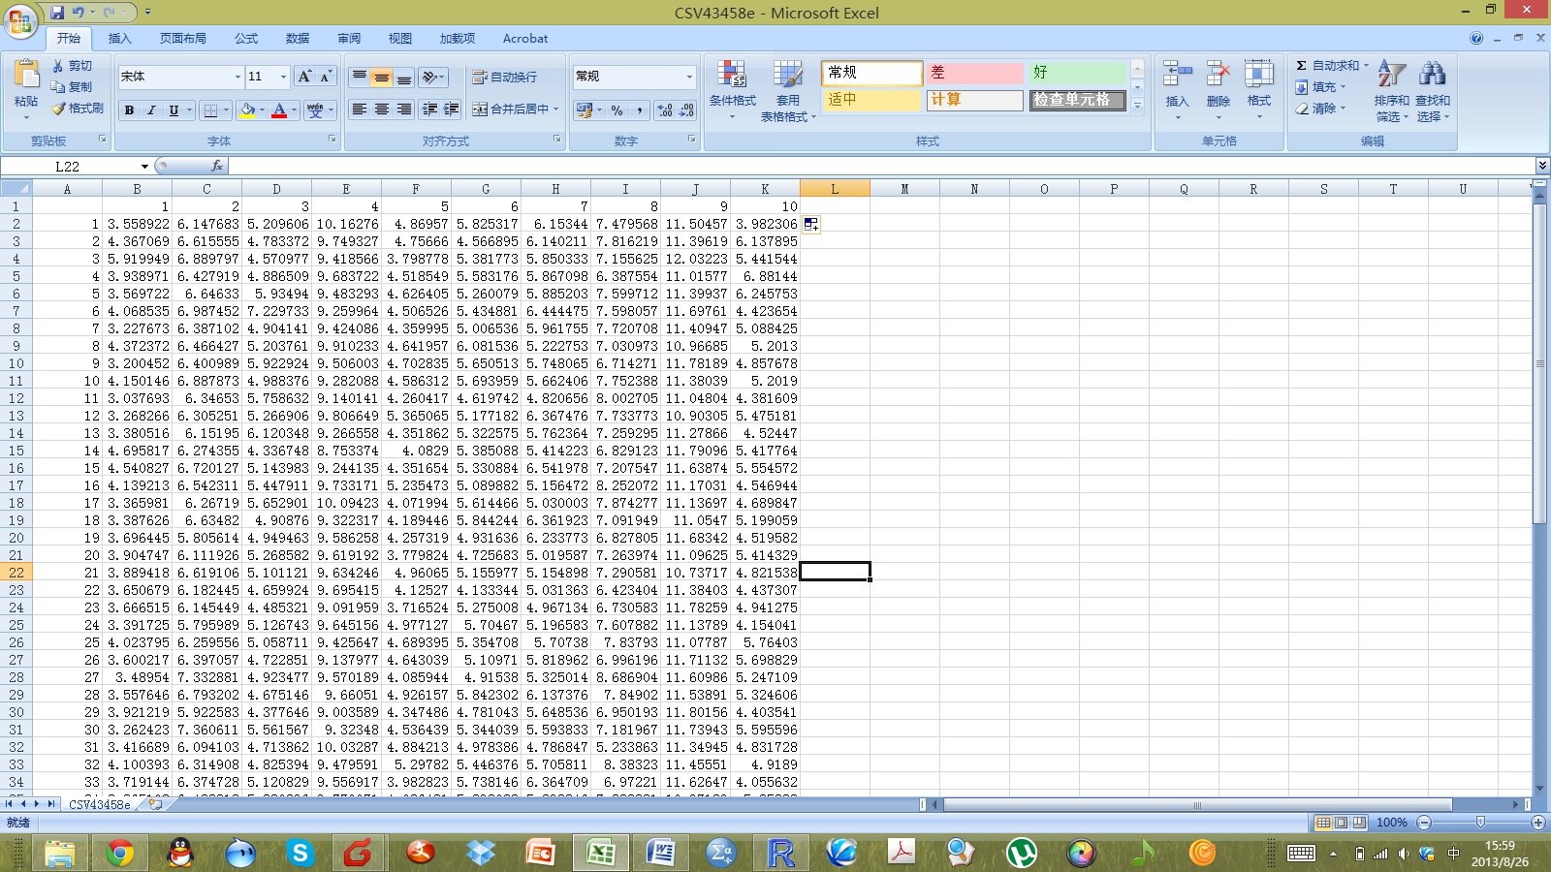Click the fx insert function button
This screenshot has width=1551, height=872.
click(217, 166)
